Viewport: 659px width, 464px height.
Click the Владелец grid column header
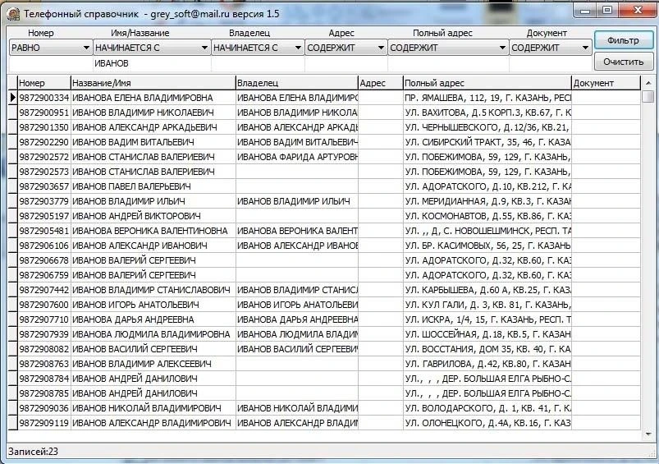[297, 83]
